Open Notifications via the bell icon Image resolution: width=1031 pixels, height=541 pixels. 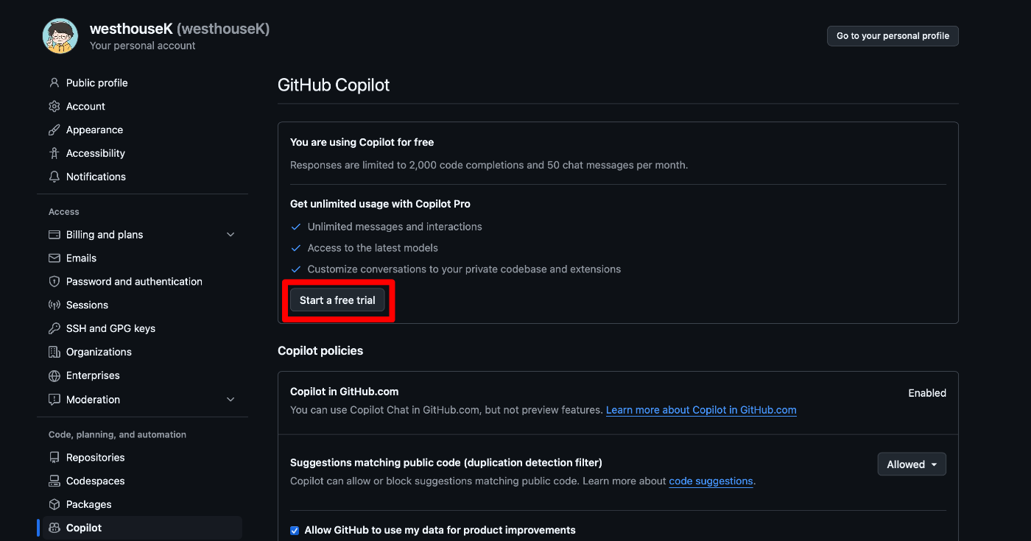pyautogui.click(x=53, y=177)
